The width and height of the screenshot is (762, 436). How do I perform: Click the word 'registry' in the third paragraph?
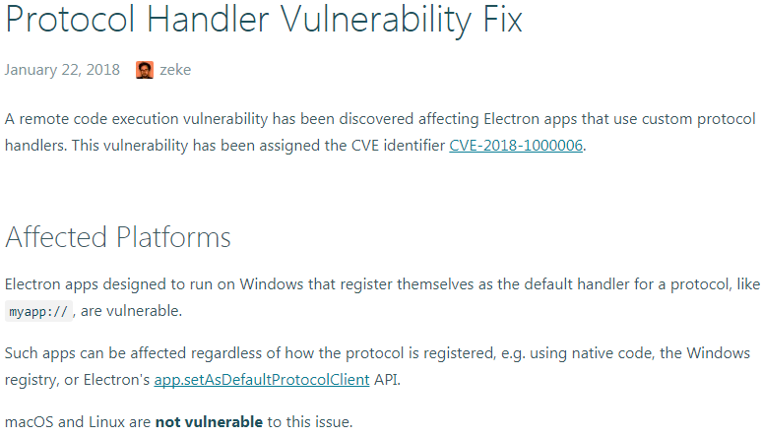coord(31,381)
